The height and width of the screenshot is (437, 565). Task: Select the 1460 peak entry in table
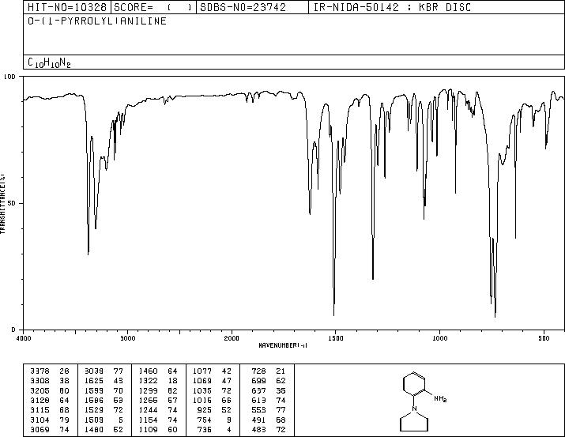(x=158, y=371)
